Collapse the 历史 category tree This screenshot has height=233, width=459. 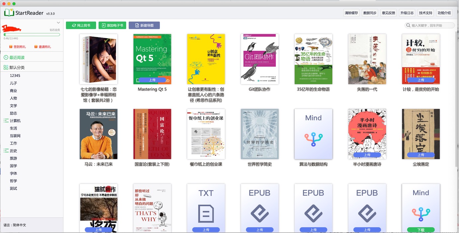[x=6, y=151]
